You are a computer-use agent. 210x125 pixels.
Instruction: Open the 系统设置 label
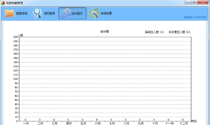point(106,13)
